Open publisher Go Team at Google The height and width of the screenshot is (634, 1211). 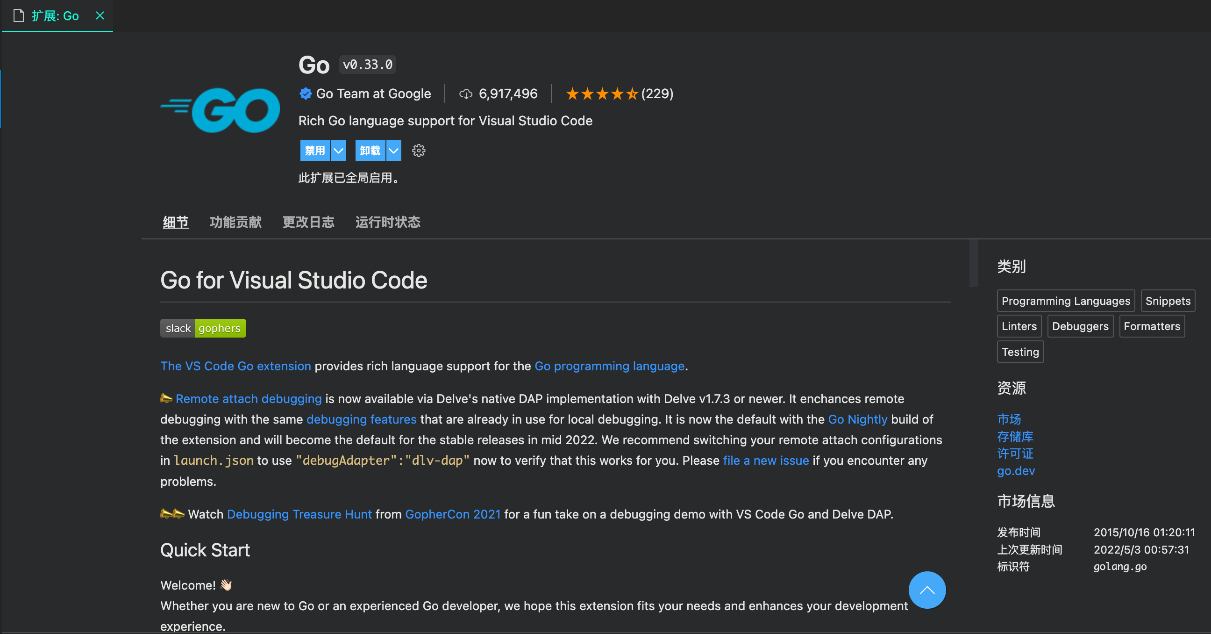373,94
